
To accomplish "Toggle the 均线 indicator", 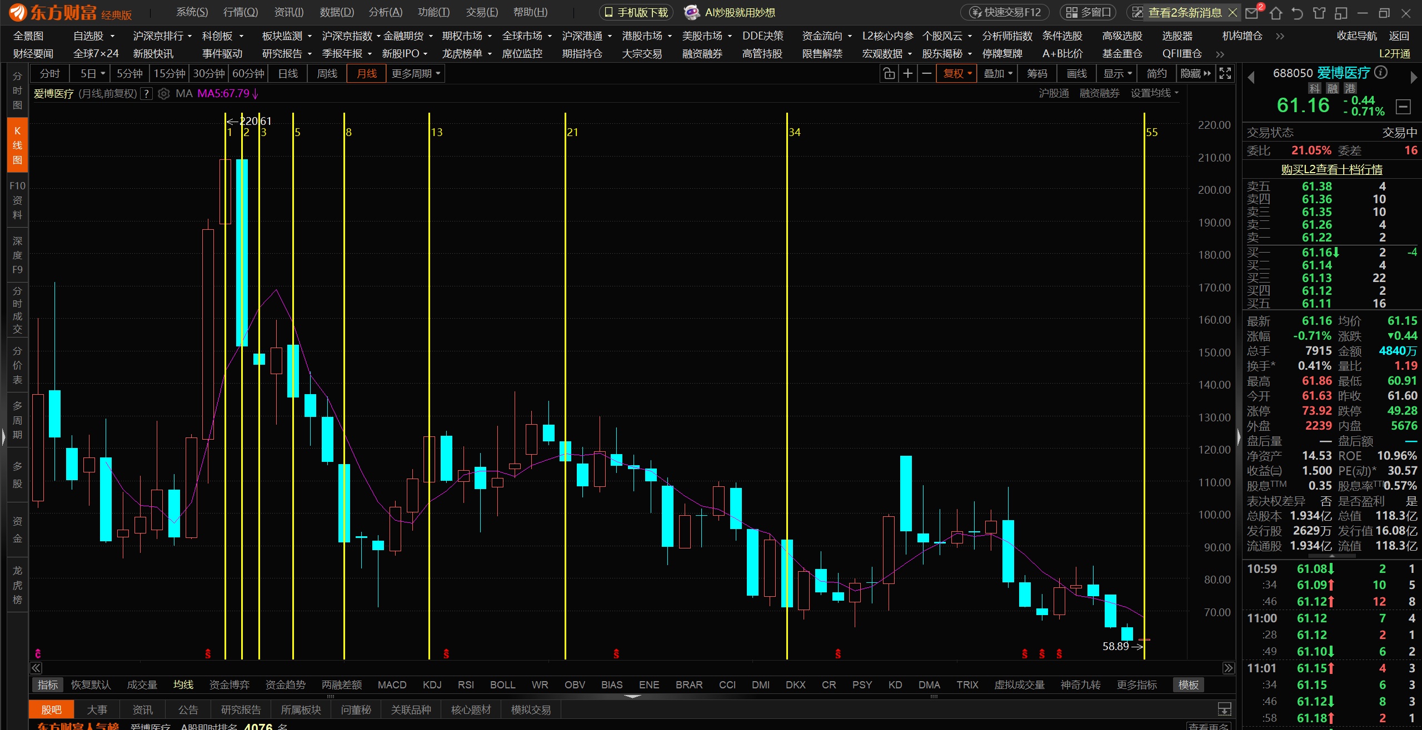I will pos(183,684).
